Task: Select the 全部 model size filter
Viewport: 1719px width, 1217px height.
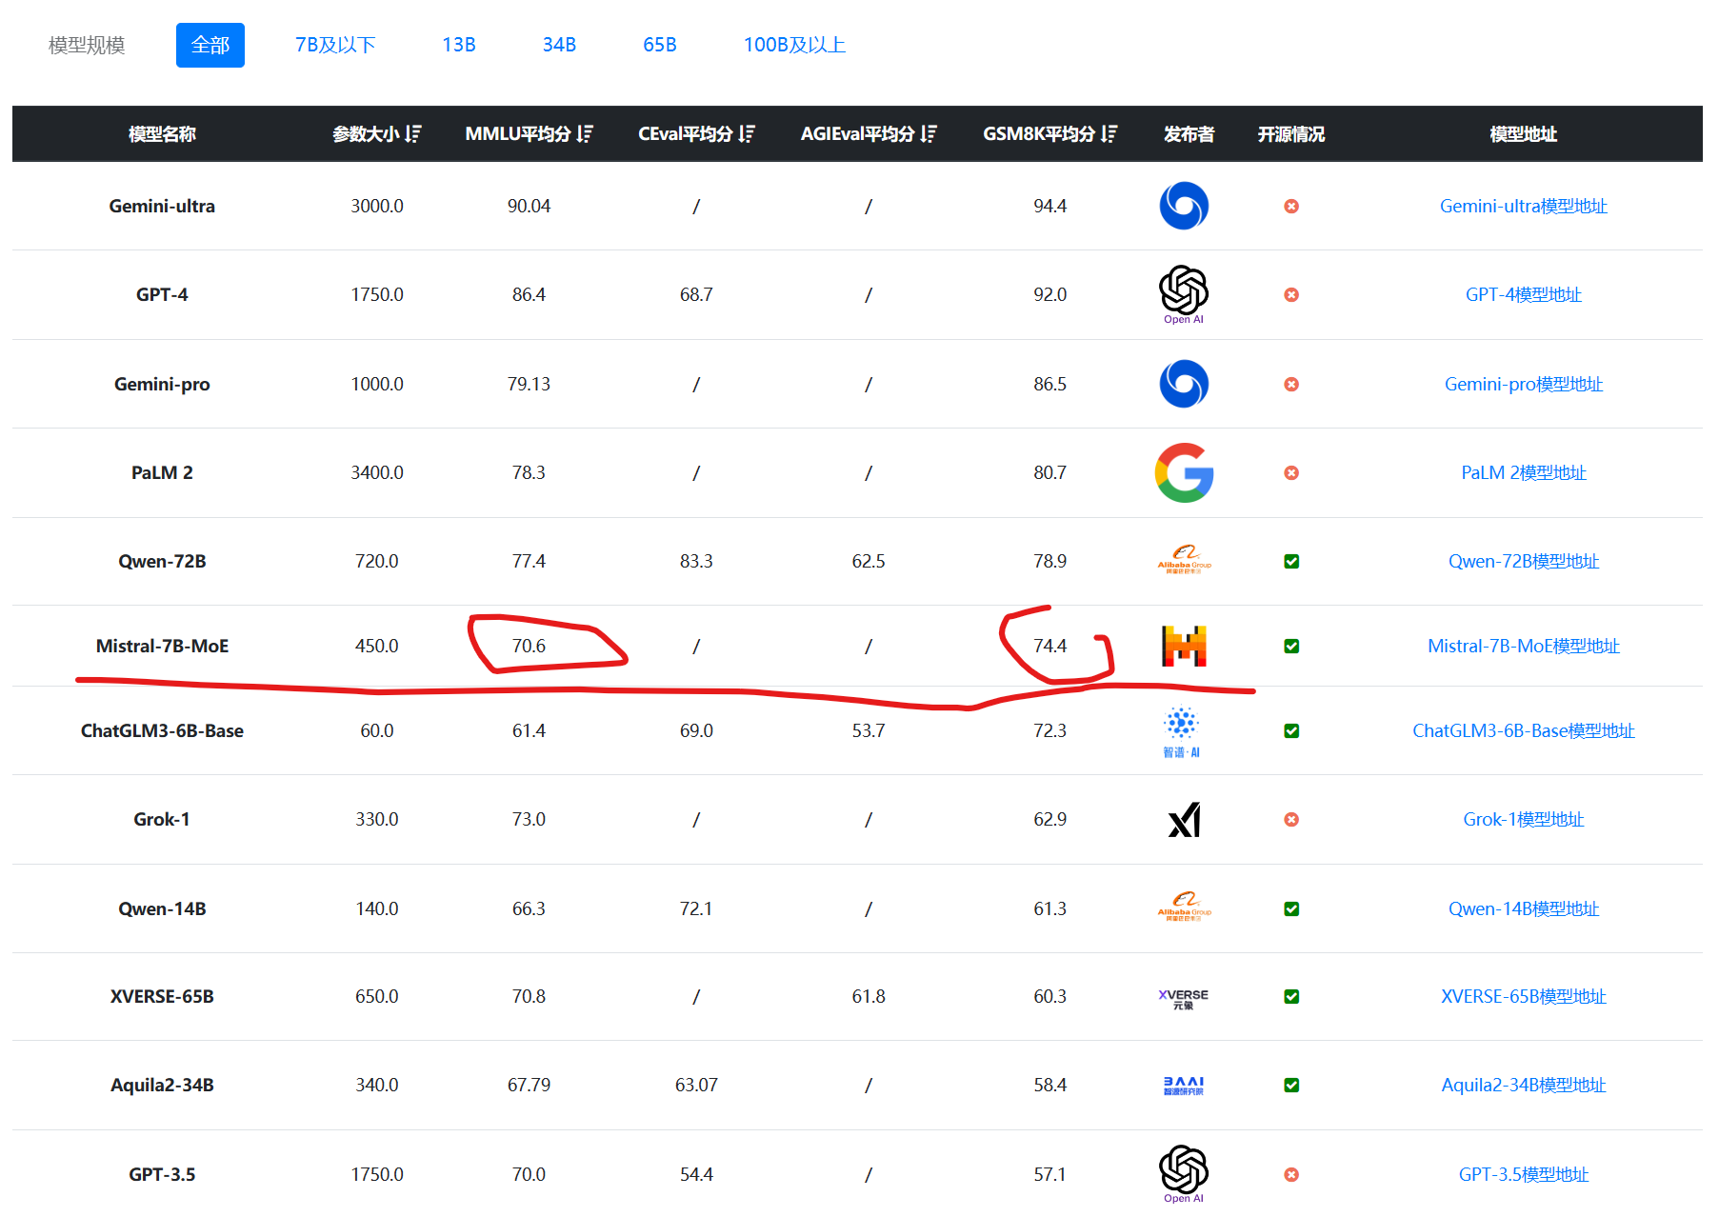Action: pos(210,45)
